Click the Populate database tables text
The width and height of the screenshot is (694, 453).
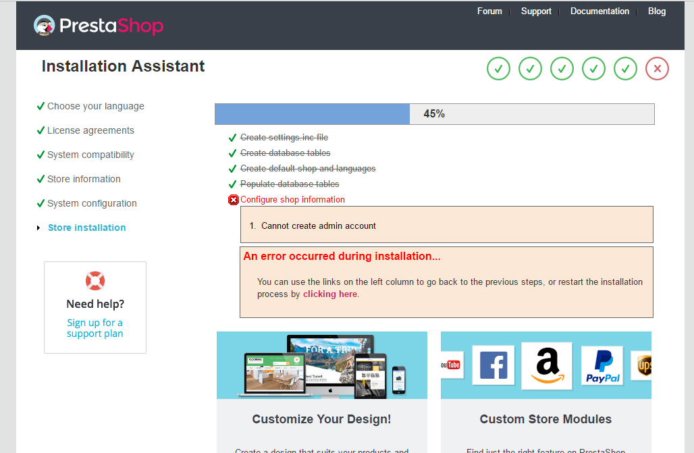click(290, 184)
